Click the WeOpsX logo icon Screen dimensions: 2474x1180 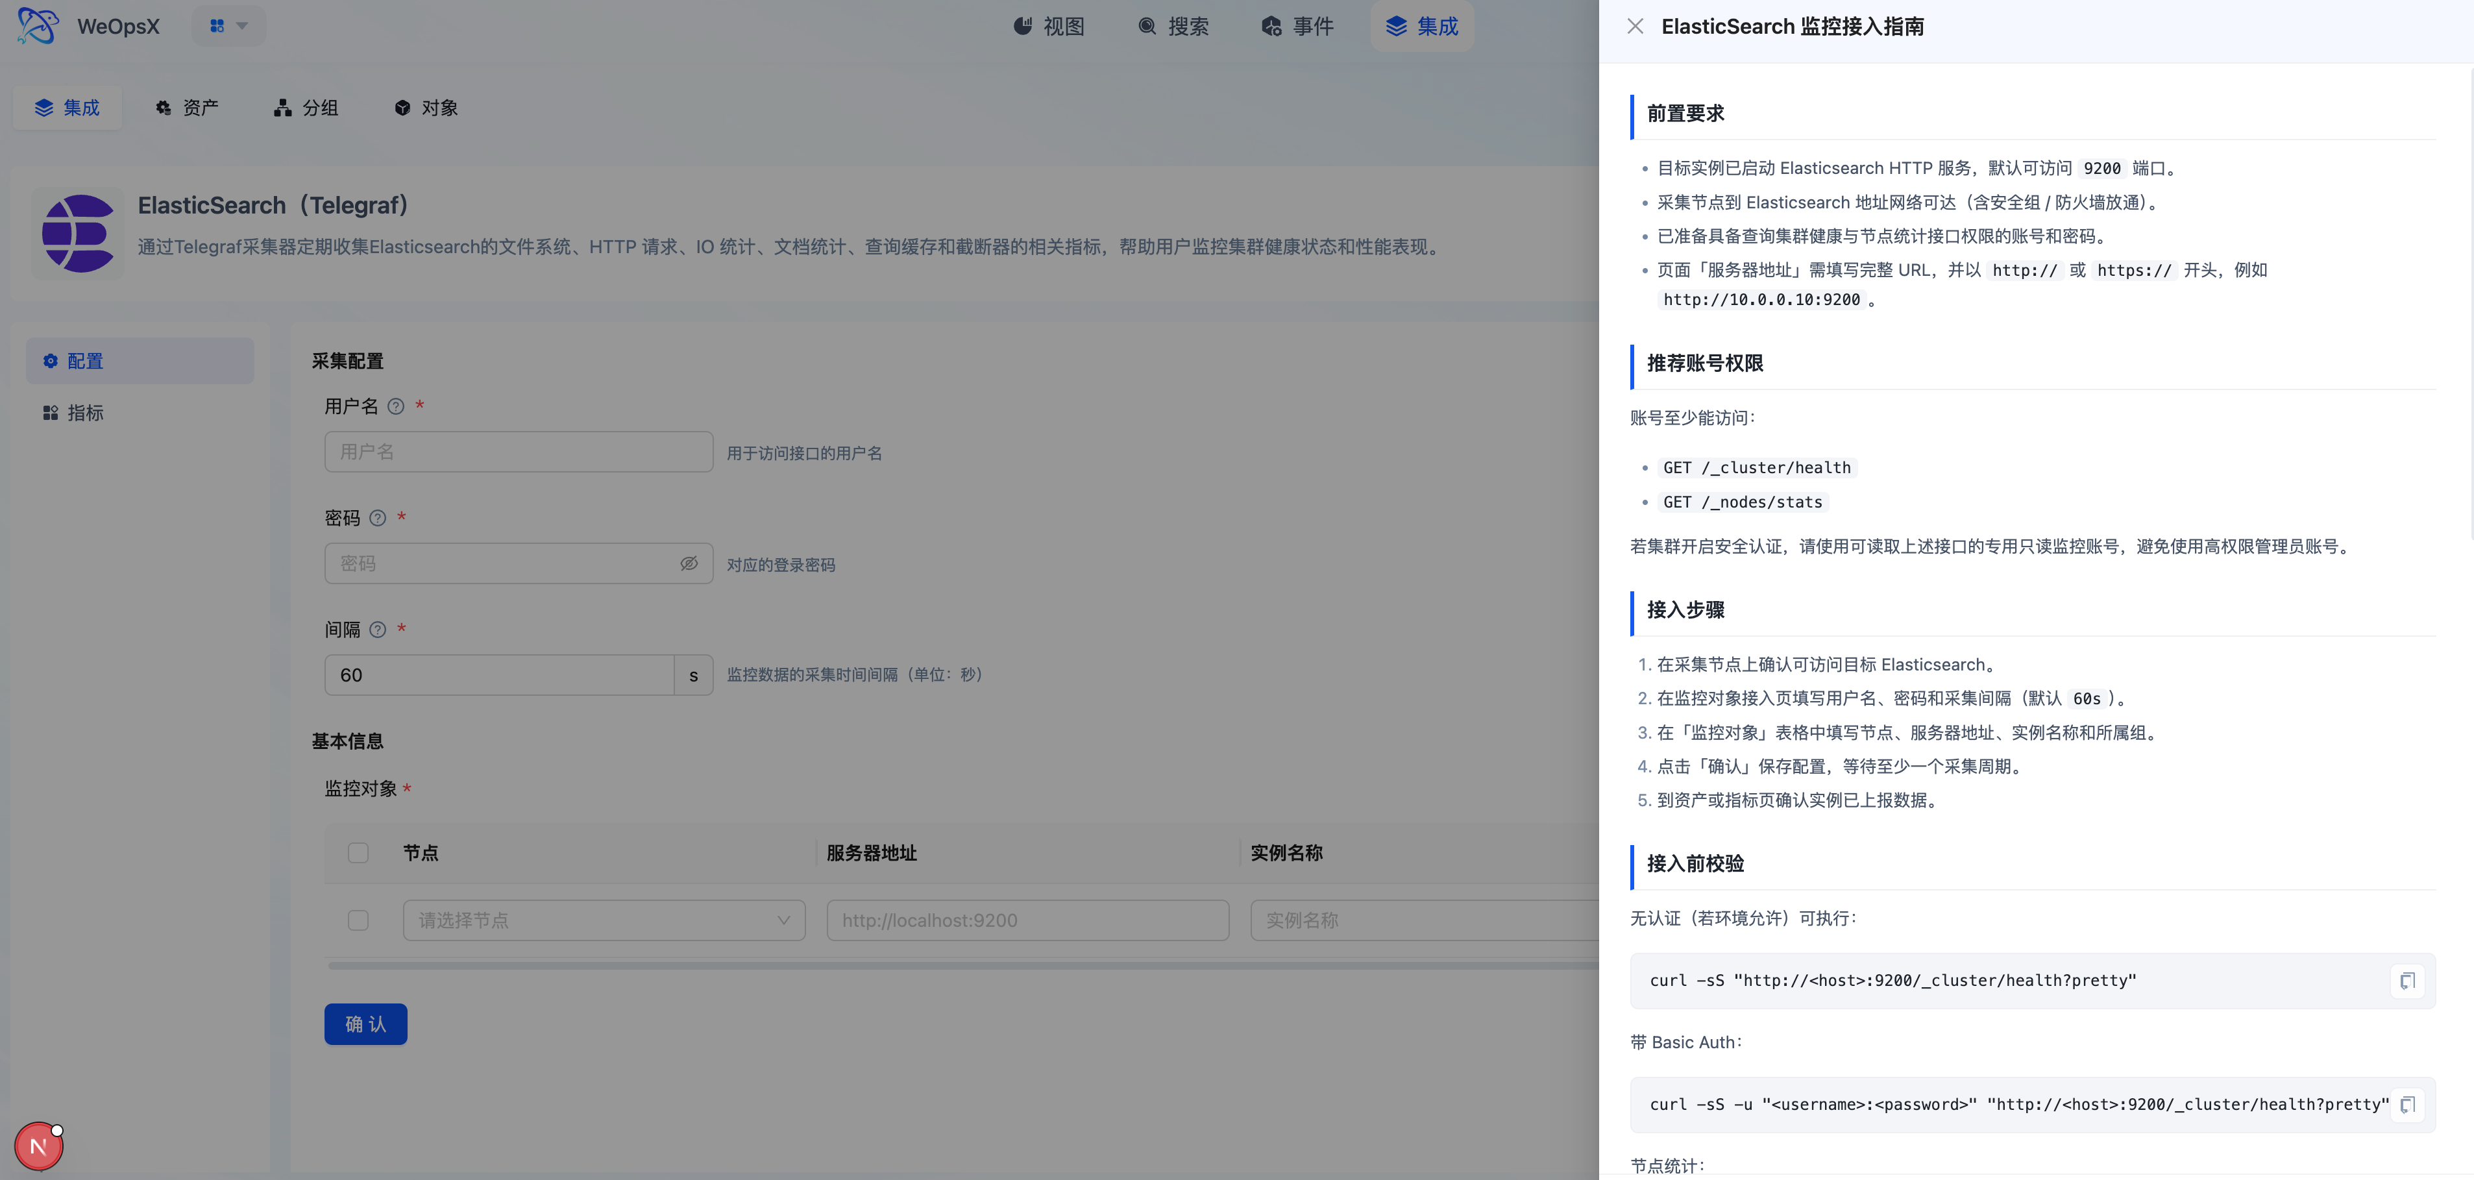coord(38,26)
